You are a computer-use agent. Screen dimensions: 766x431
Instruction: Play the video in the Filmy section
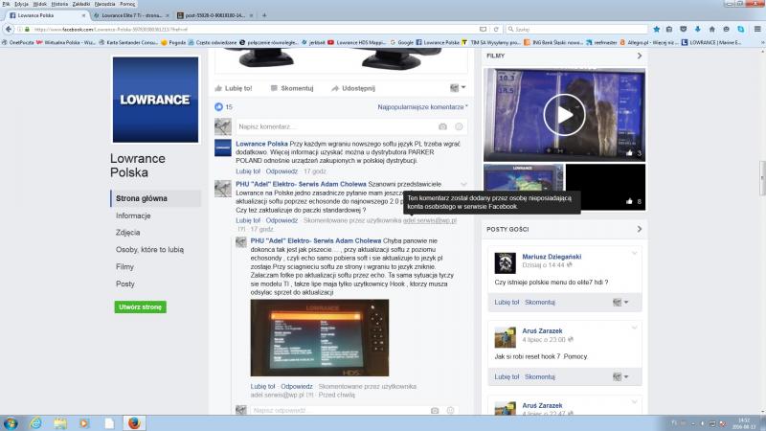[x=564, y=115]
